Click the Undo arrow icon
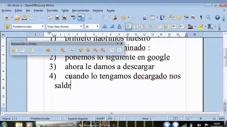 [x=123, y=18]
